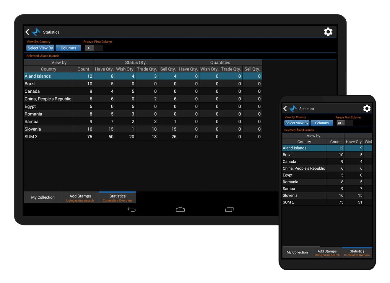Open Select View By on tablet
Screen dimensions: 390x283
tap(40, 48)
